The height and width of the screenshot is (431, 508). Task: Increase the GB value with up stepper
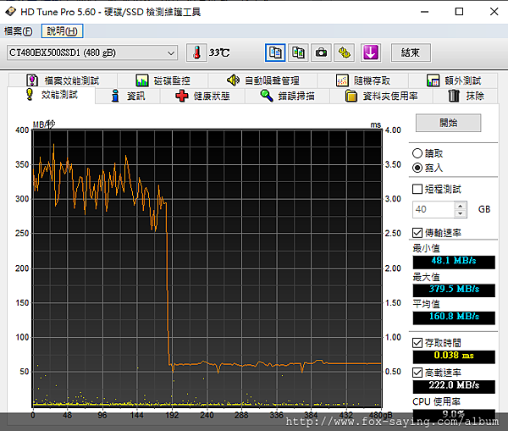pyautogui.click(x=460, y=206)
